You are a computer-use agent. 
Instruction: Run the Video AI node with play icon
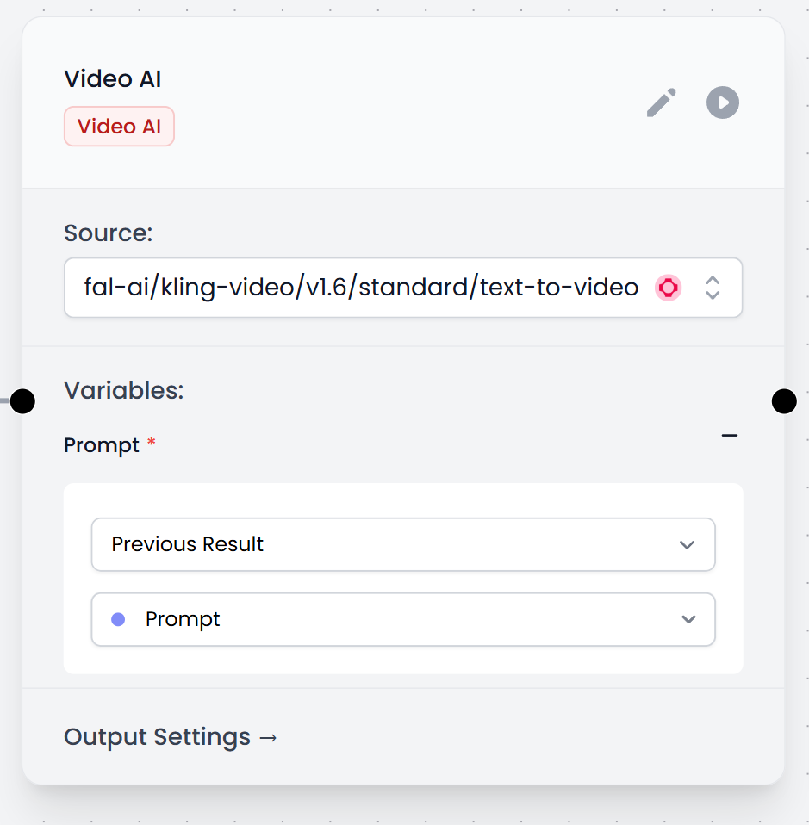click(x=723, y=102)
